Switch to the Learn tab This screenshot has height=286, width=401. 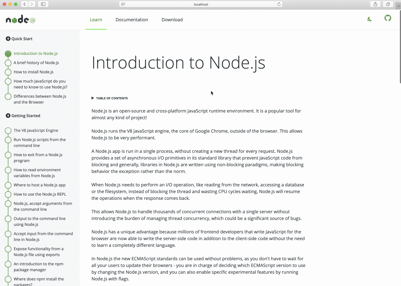pos(96,20)
